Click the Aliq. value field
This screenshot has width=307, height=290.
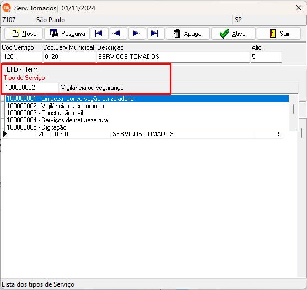coord(266,57)
